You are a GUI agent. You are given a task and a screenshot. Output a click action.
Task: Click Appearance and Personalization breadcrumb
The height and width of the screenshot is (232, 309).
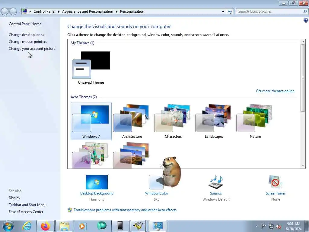click(x=88, y=11)
